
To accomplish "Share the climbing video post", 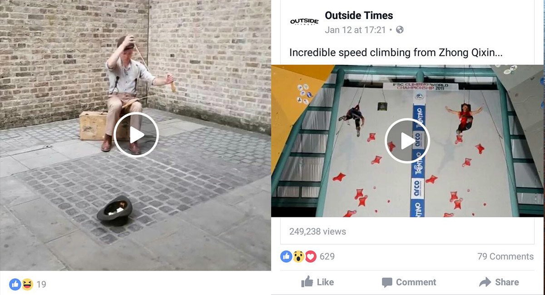I will (499, 282).
